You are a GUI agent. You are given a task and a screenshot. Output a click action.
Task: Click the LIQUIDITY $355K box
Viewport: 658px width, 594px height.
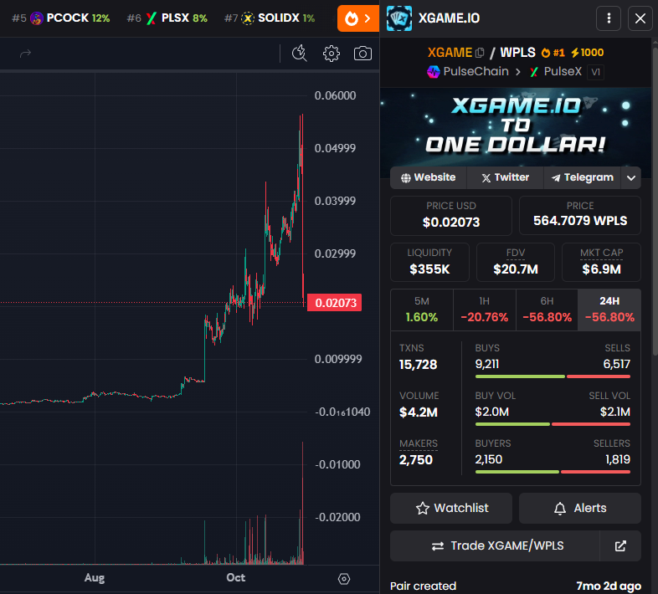click(429, 262)
